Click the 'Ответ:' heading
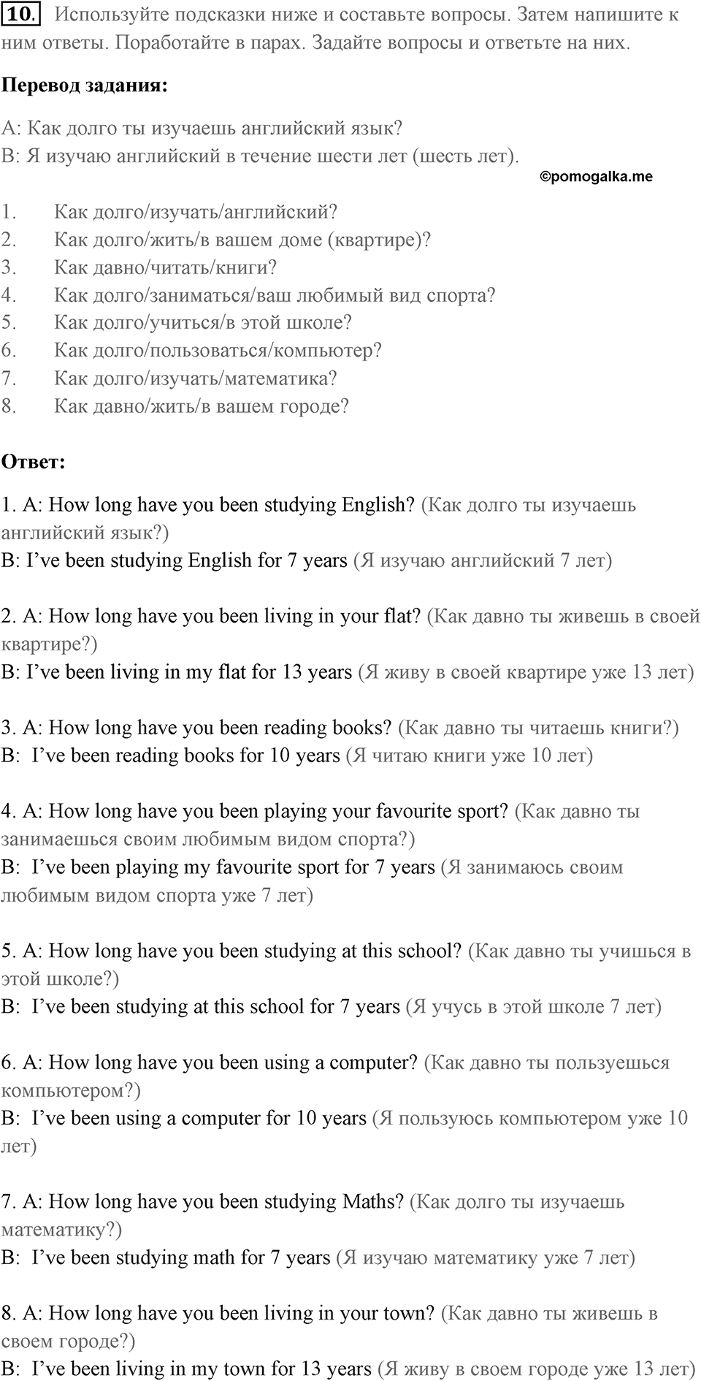 [x=34, y=462]
